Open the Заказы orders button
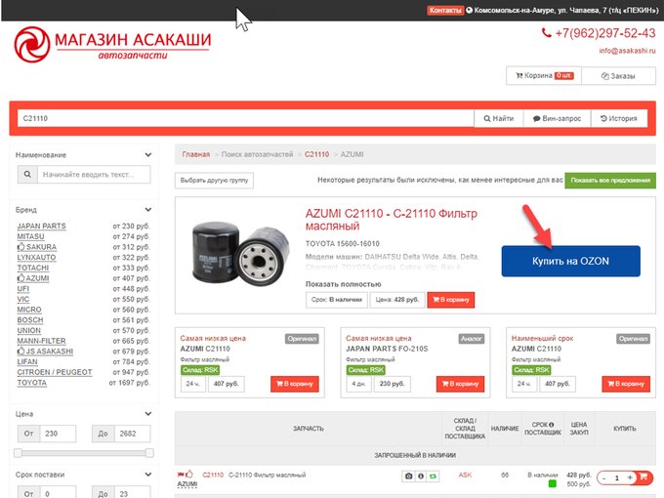This screenshot has width=664, height=498. [x=618, y=76]
